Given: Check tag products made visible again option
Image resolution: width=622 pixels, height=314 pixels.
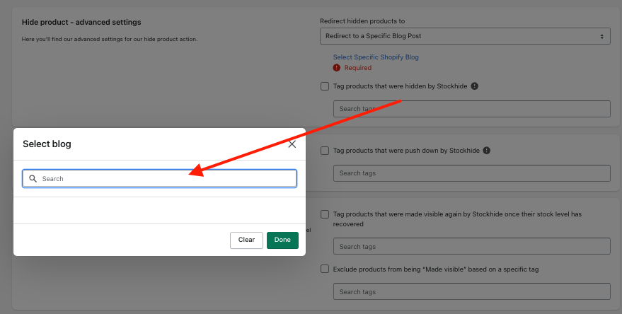Looking at the screenshot, I should (x=325, y=214).
